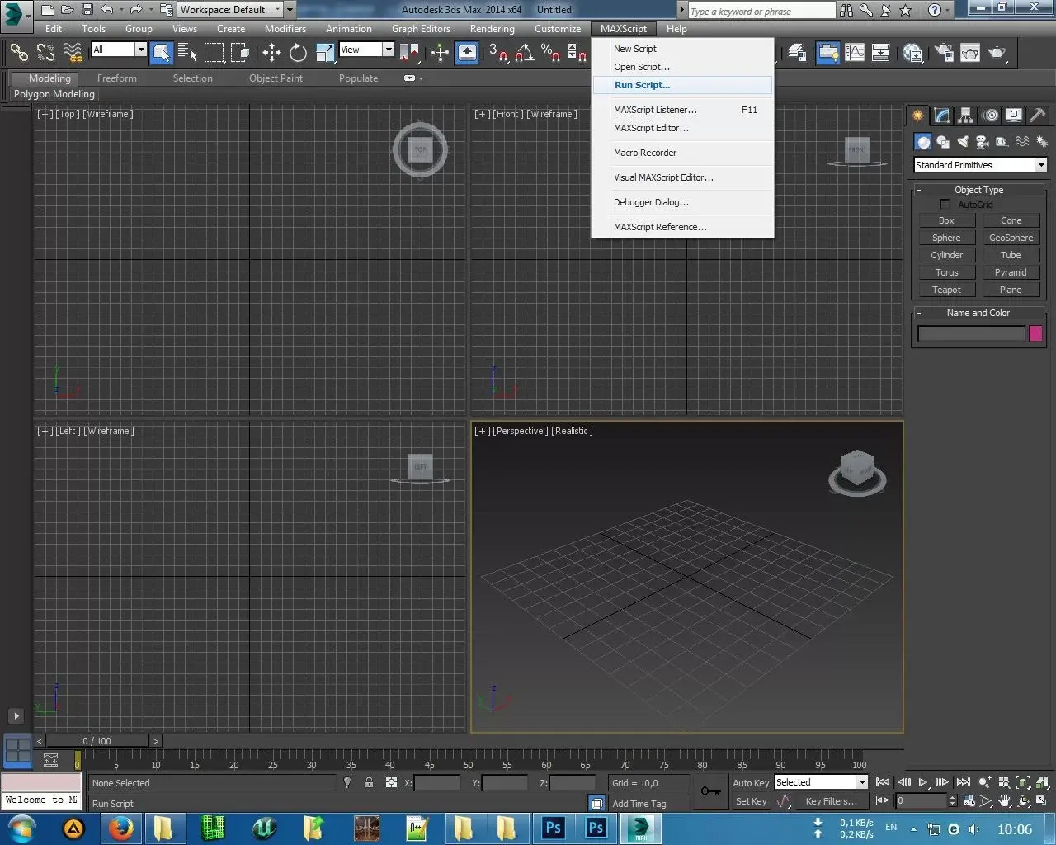This screenshot has height=845, width=1056.
Task: Open the Selected key filter dropdown
Action: [x=821, y=782]
